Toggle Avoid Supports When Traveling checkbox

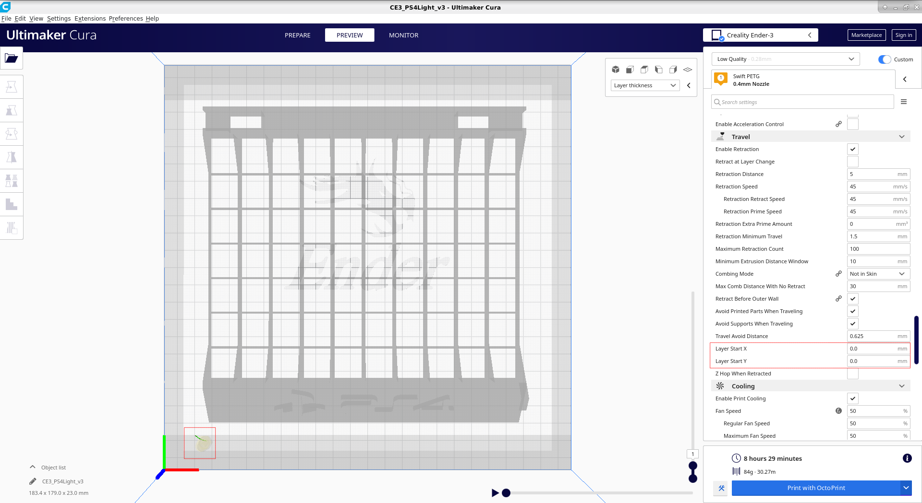[x=853, y=324]
